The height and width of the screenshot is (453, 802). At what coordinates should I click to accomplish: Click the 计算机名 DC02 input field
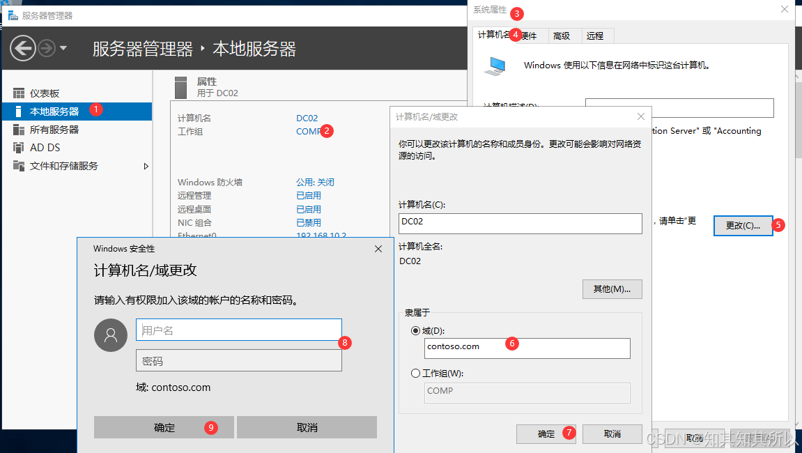point(520,224)
